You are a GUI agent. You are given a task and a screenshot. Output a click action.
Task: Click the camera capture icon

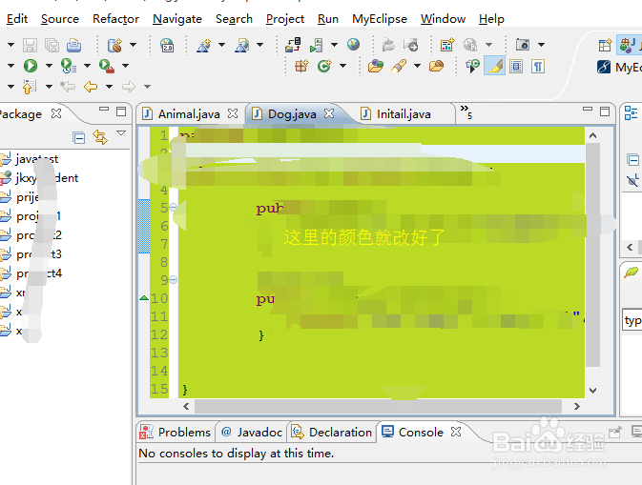coord(523,44)
